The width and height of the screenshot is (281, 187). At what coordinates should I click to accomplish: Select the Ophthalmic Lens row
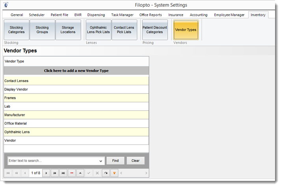pos(76,132)
